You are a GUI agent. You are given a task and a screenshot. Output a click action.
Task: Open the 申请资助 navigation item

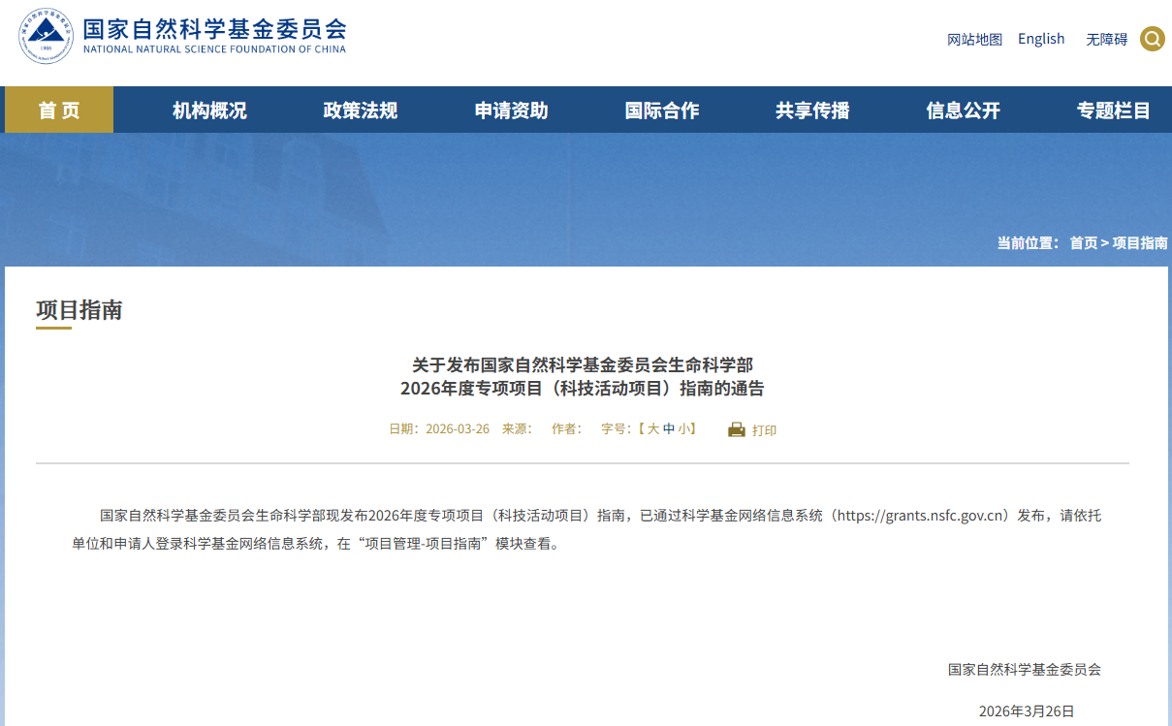tap(511, 110)
